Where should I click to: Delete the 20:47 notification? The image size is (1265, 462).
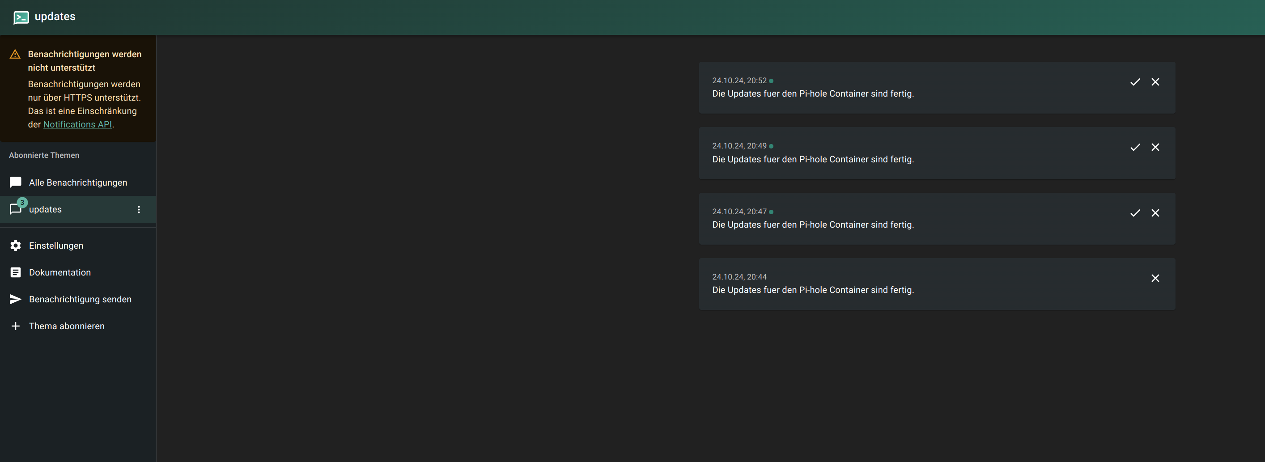tap(1155, 213)
